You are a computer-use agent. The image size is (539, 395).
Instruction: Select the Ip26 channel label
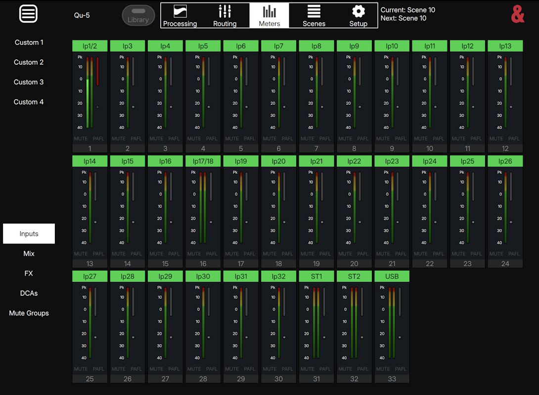coord(505,161)
